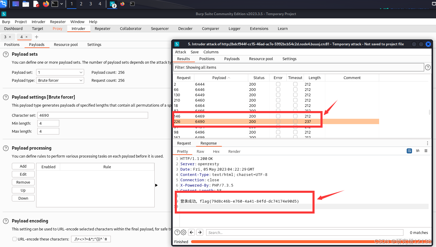436x247 pixels.
Task: Toggle Timeout checkbox for payload 6444 row
Action: (295, 84)
